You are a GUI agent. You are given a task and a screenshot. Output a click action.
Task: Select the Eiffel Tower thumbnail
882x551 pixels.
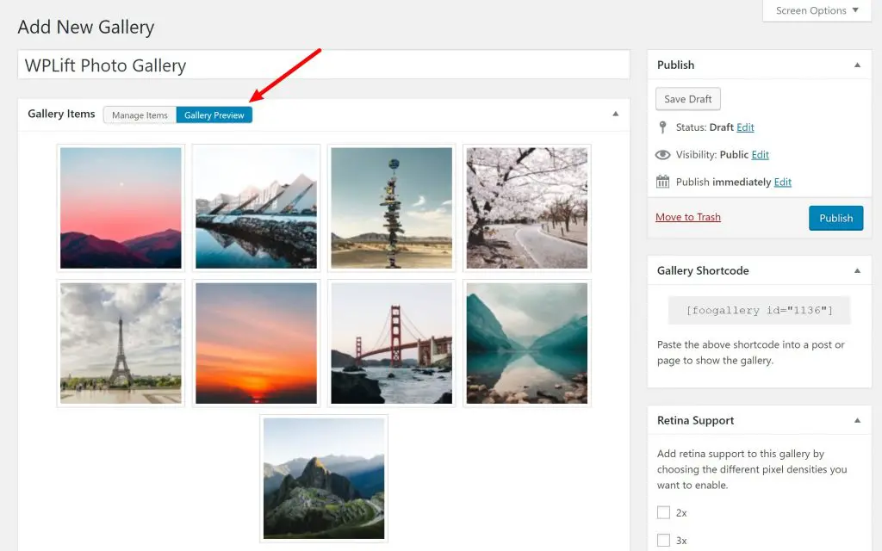pos(121,343)
